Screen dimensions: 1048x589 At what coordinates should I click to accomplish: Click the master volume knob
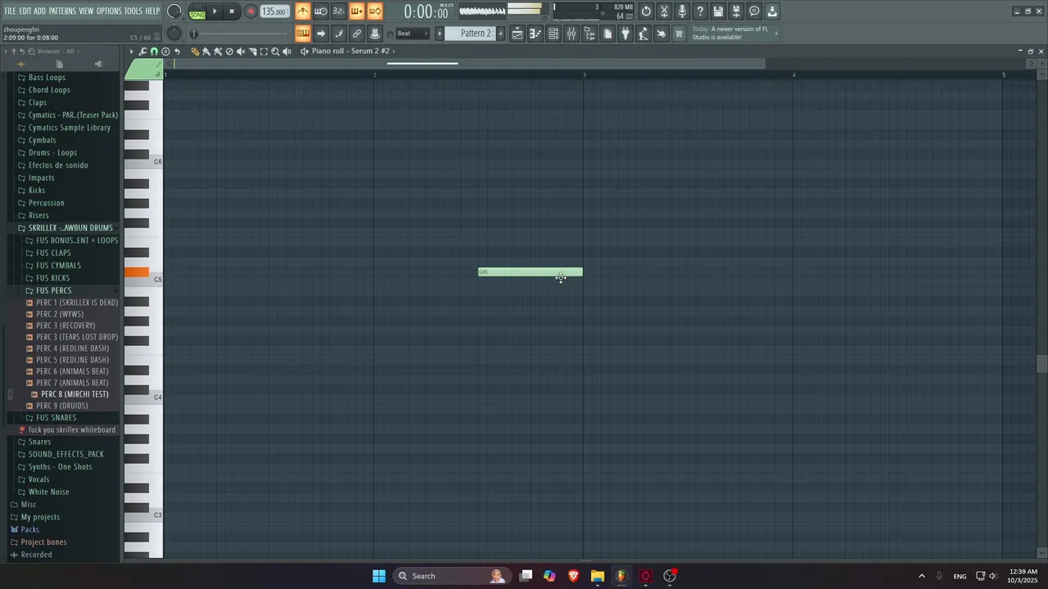pos(174,11)
